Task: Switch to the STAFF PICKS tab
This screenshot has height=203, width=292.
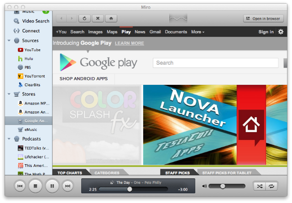Action: tap(177, 173)
